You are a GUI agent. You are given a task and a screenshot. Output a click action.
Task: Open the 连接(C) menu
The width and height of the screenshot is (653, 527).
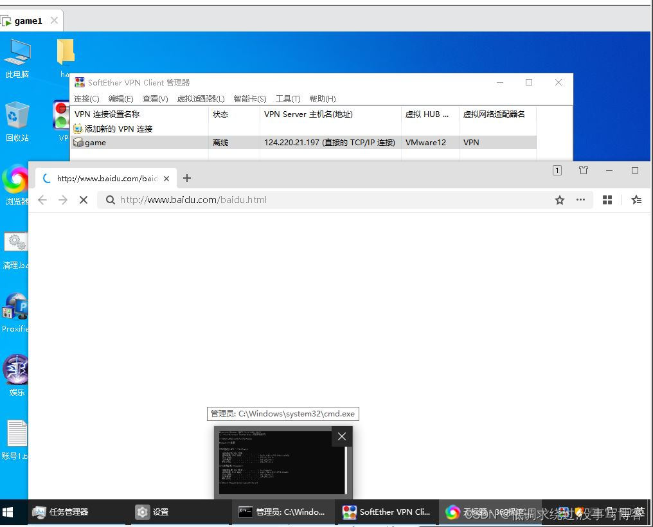tap(87, 99)
